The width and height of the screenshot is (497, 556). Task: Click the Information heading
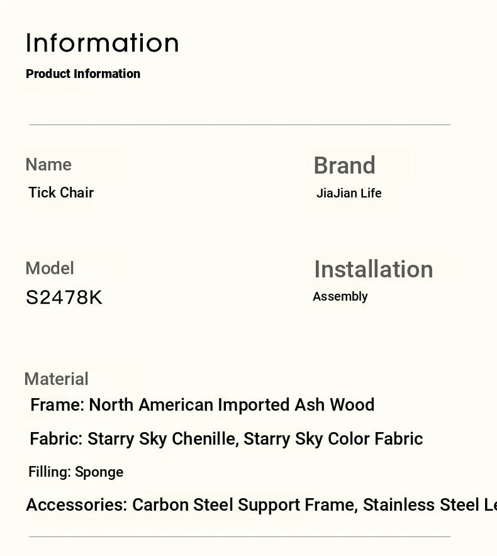pos(102,43)
